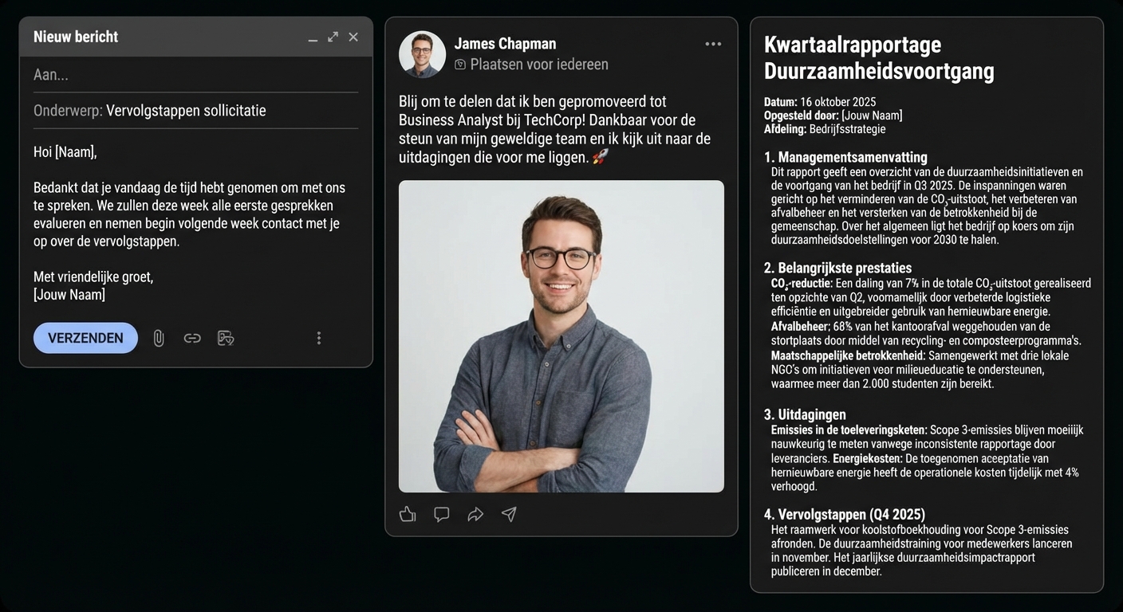Open the James Chapman profile name link
This screenshot has height=612, width=1123.
505,44
